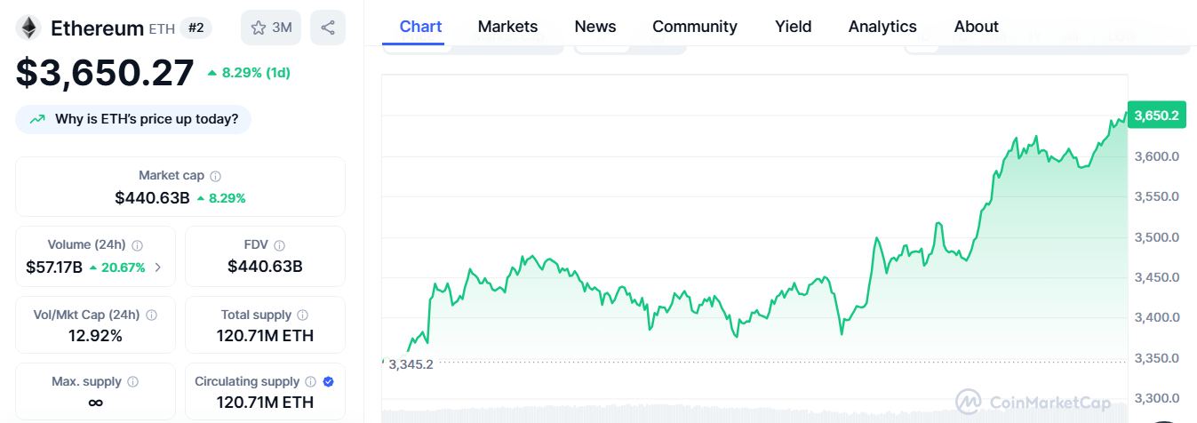Screen dimensions: 1197x423
Task: Click the ETH ticker symbol text
Action: click(161, 28)
